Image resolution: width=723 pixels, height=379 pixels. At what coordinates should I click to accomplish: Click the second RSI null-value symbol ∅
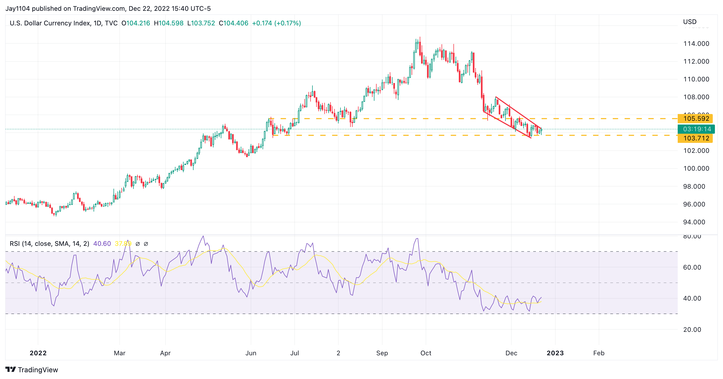point(146,244)
